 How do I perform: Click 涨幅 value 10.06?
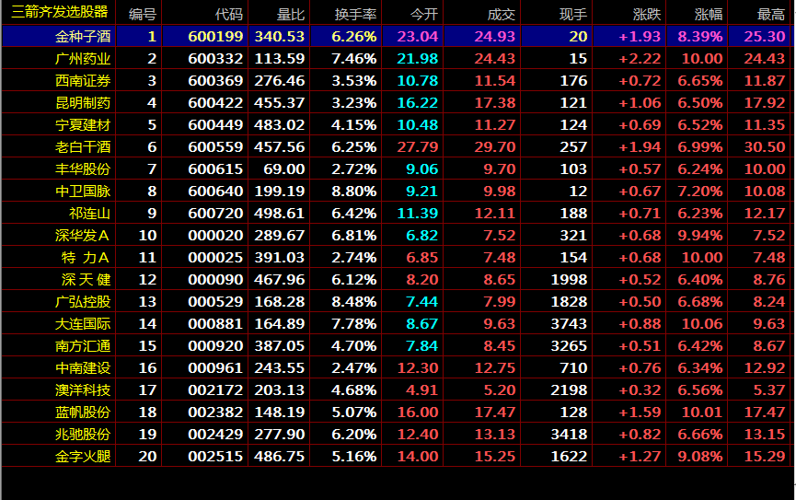(702, 324)
